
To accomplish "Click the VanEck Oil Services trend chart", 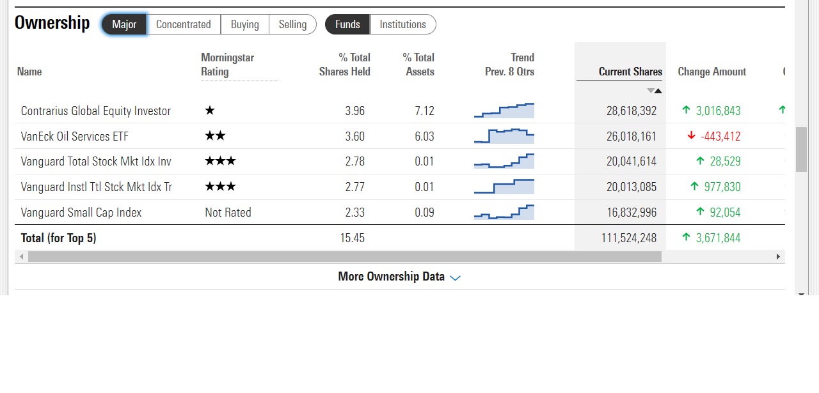I will pos(504,136).
